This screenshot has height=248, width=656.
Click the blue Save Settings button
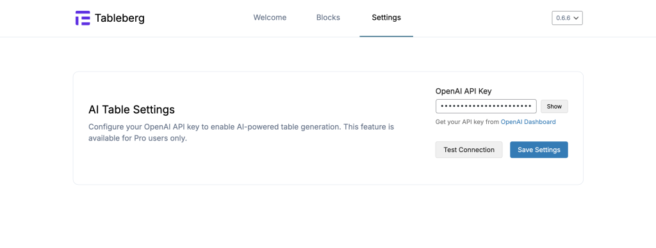(x=539, y=150)
